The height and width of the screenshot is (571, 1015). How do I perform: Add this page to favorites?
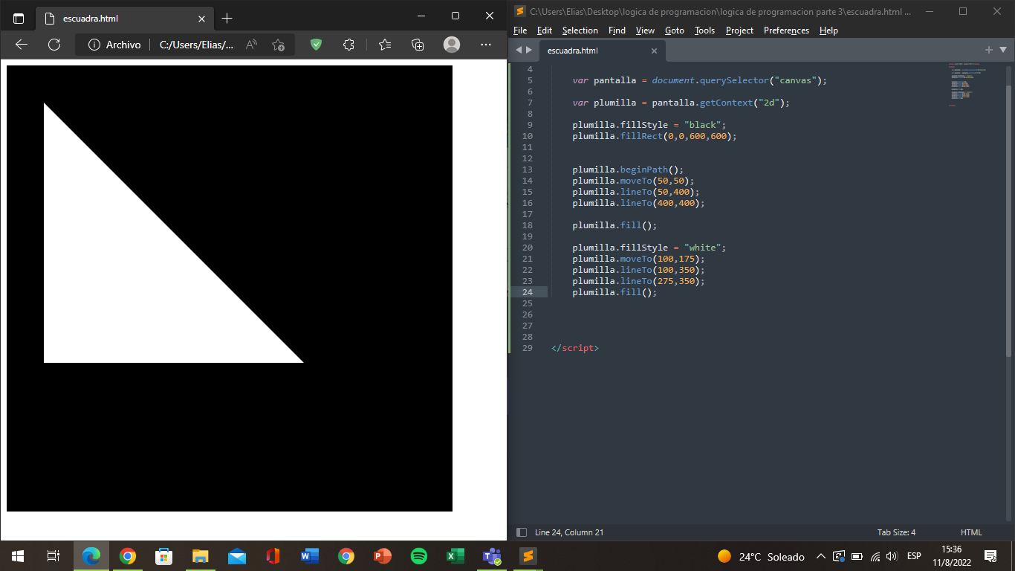pyautogui.click(x=278, y=45)
